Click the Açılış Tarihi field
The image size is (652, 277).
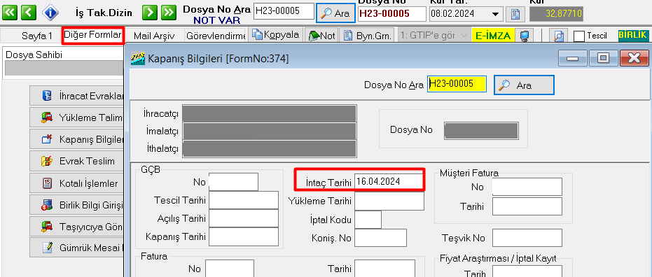click(243, 218)
